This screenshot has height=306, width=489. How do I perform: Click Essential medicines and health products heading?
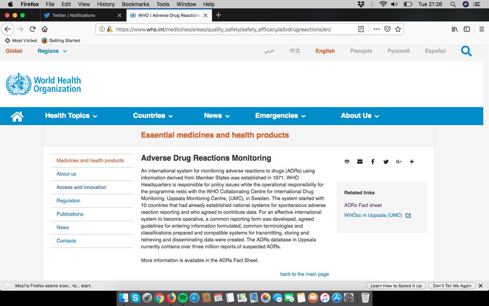pos(215,135)
